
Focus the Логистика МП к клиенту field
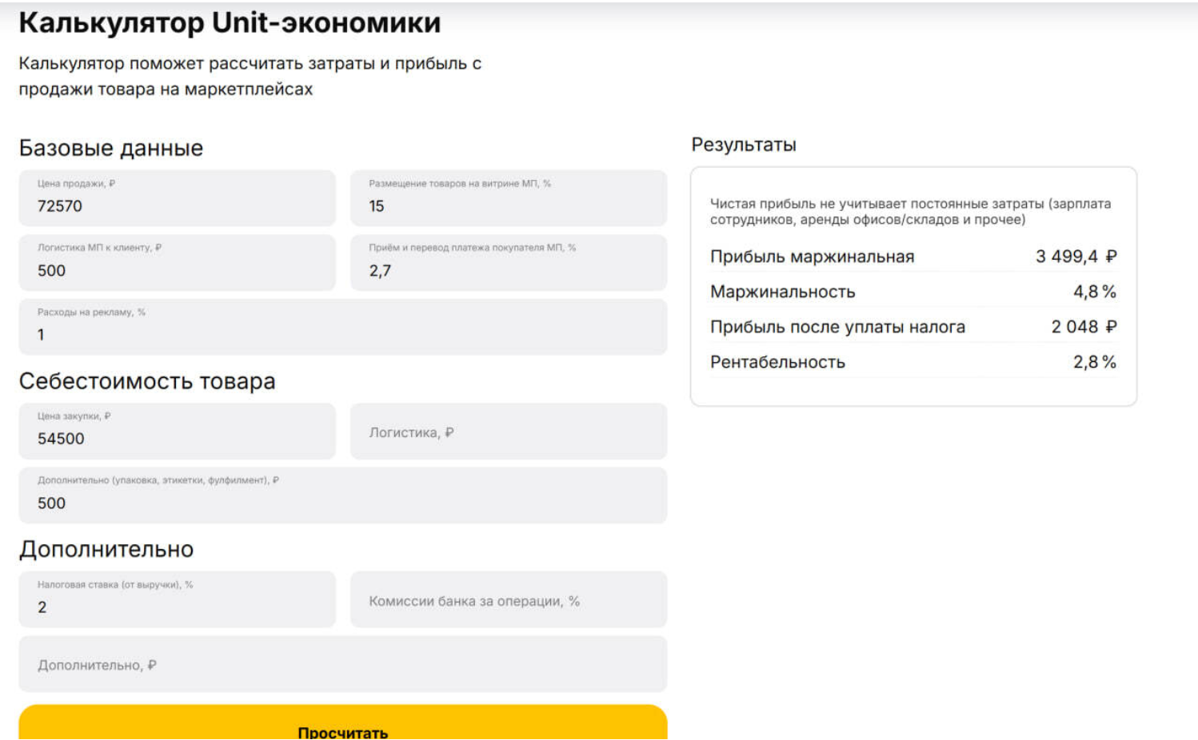click(x=177, y=262)
